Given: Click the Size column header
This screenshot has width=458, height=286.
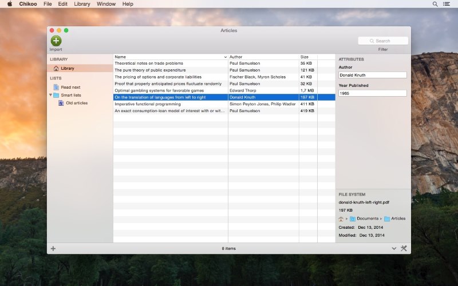Looking at the screenshot, I should tap(308, 57).
